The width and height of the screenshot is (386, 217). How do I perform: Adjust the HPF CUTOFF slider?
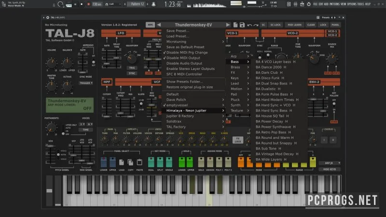pyautogui.click(x=107, y=116)
